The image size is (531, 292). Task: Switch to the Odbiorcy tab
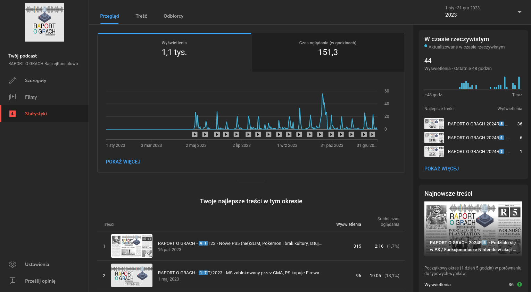point(173,16)
